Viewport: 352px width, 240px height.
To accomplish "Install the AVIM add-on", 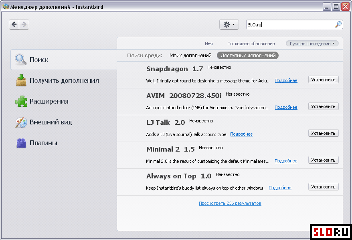I will (x=323, y=106).
